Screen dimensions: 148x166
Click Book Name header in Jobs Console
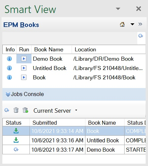(105, 123)
